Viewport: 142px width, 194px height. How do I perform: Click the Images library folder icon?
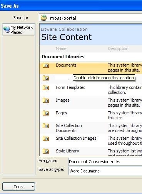46,100
